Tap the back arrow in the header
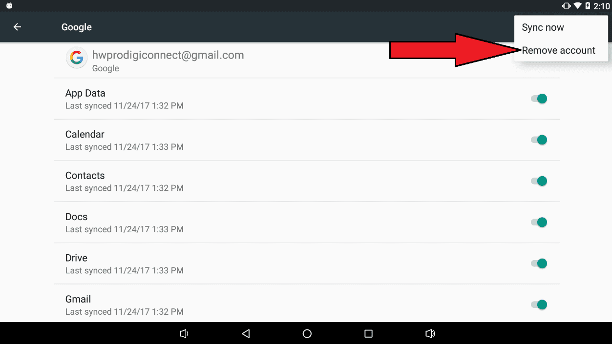The height and width of the screenshot is (344, 612). [x=17, y=27]
